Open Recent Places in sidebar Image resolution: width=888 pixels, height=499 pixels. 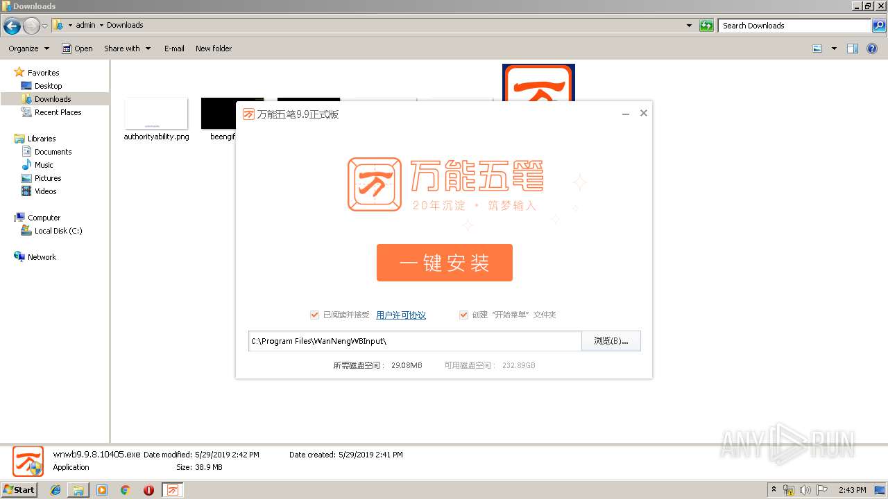click(58, 112)
